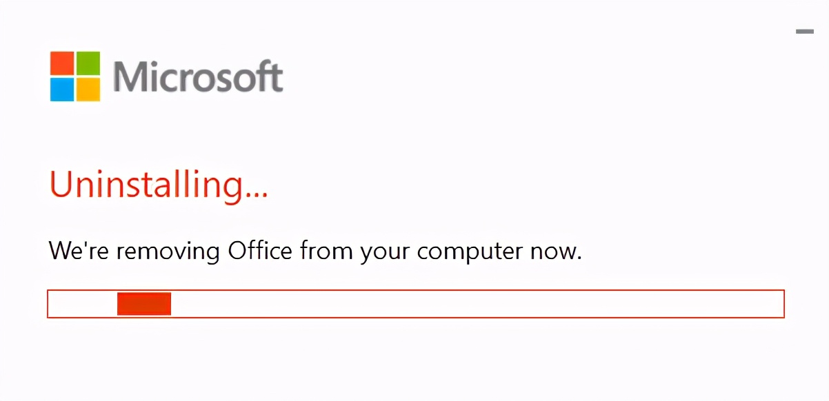The height and width of the screenshot is (401, 829).
Task: Click the green square in the Microsoft logo
Action: [90, 62]
